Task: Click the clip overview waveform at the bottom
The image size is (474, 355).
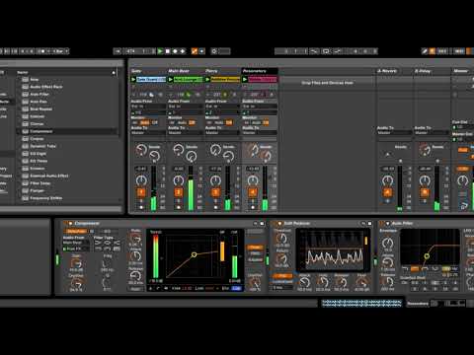Action: 361,303
